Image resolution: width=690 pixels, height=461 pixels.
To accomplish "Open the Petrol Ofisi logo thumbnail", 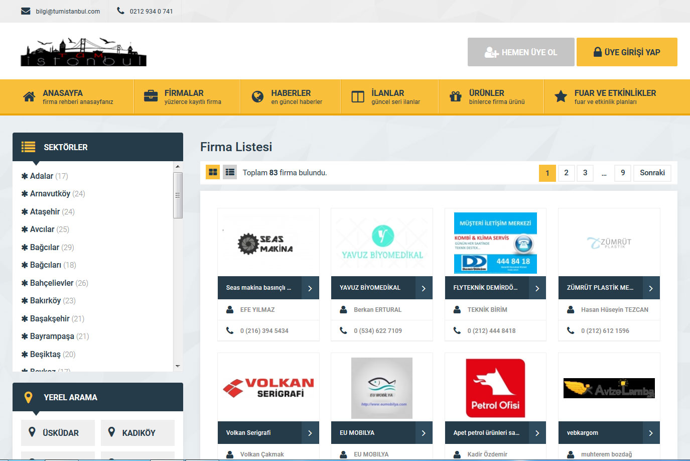I will (495, 388).
